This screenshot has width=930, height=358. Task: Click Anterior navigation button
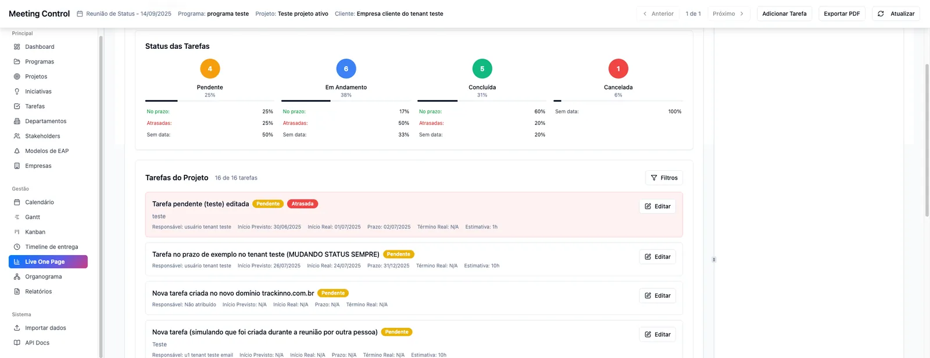coord(658,14)
